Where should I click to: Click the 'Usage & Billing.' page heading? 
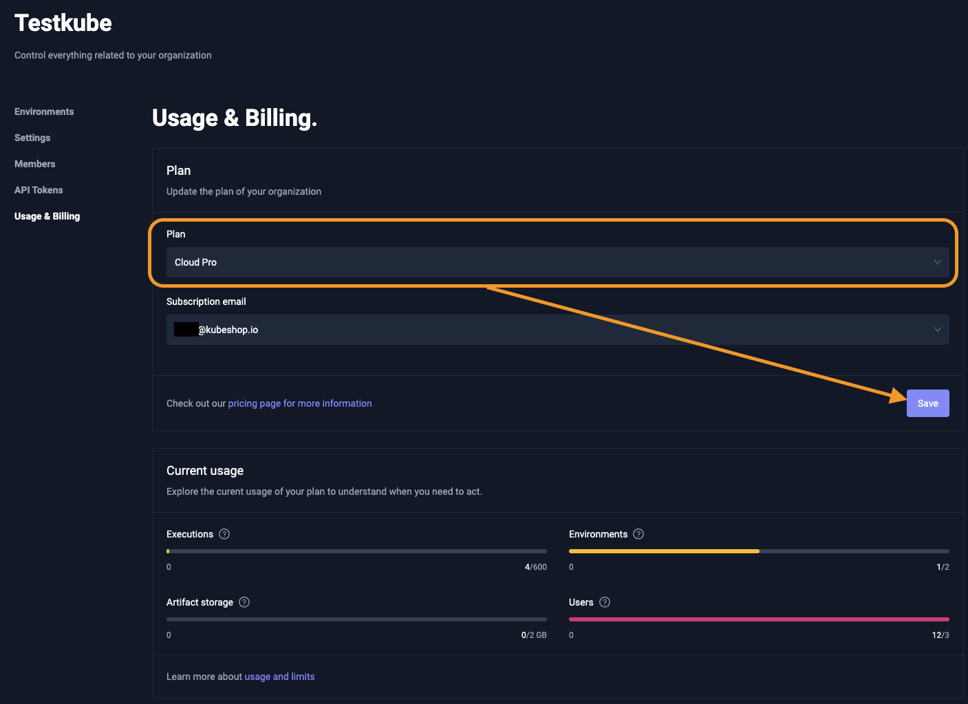(x=235, y=118)
